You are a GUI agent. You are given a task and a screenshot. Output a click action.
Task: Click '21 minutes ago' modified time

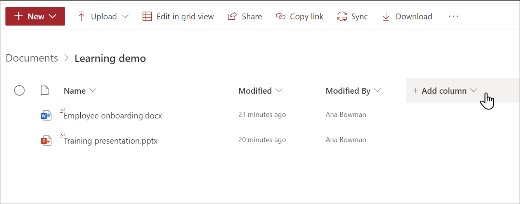point(262,115)
